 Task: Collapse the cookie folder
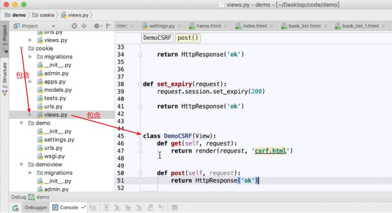pos(21,48)
